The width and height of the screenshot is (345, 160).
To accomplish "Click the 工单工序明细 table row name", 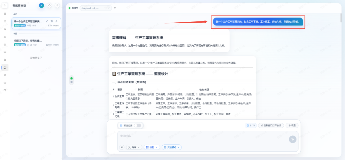I will [119, 105].
